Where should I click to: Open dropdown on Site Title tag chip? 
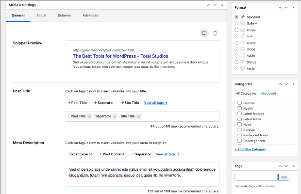tap(138, 116)
